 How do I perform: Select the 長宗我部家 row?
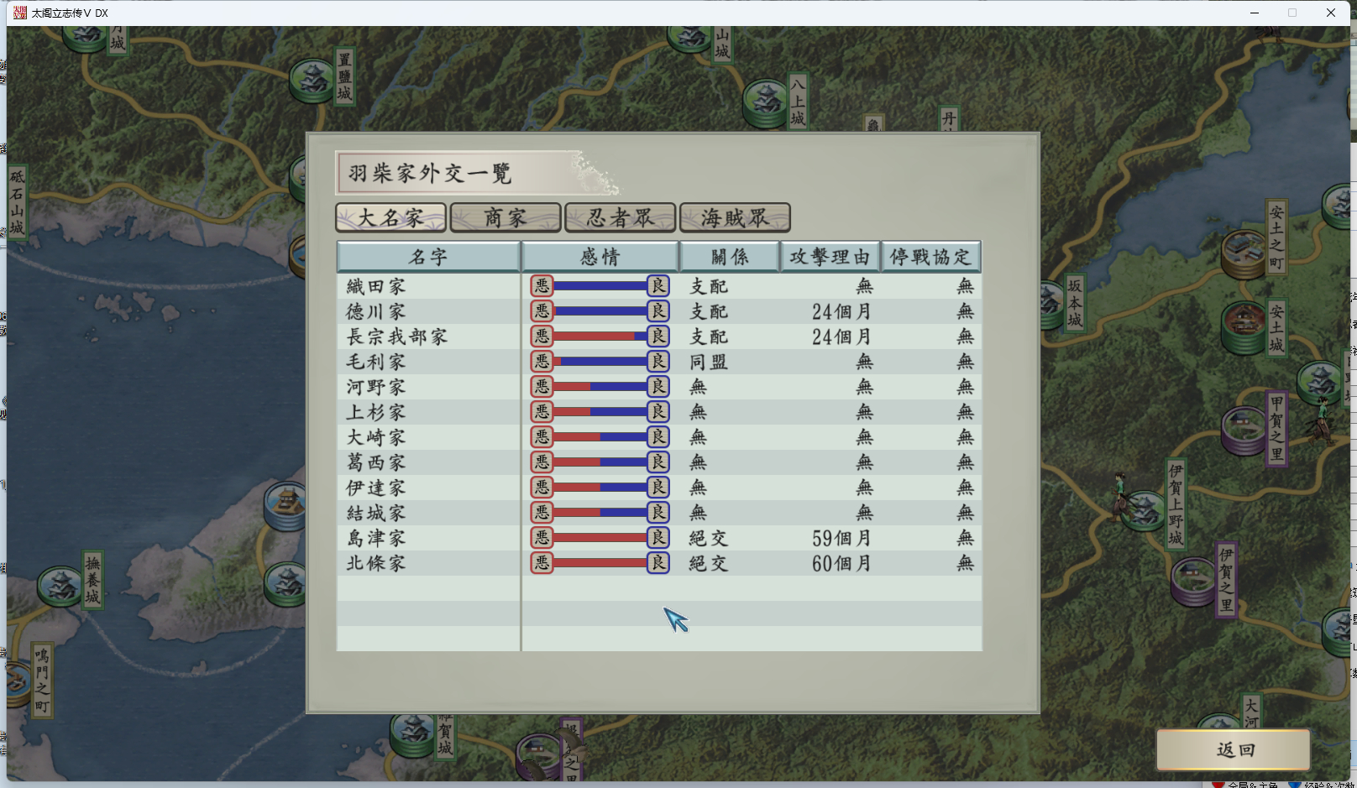tap(659, 337)
